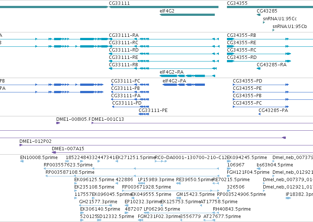Click the CG34355 gene label
The height and width of the screenshot is (222, 313).
pyautogui.click(x=237, y=3)
